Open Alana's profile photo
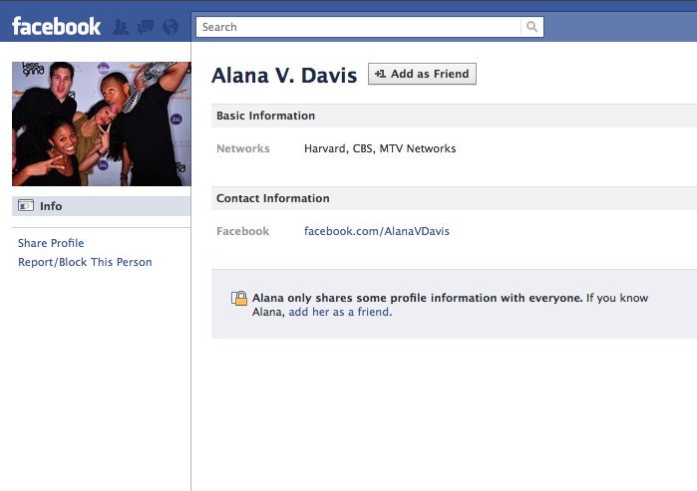The height and width of the screenshot is (491, 697). click(x=101, y=123)
